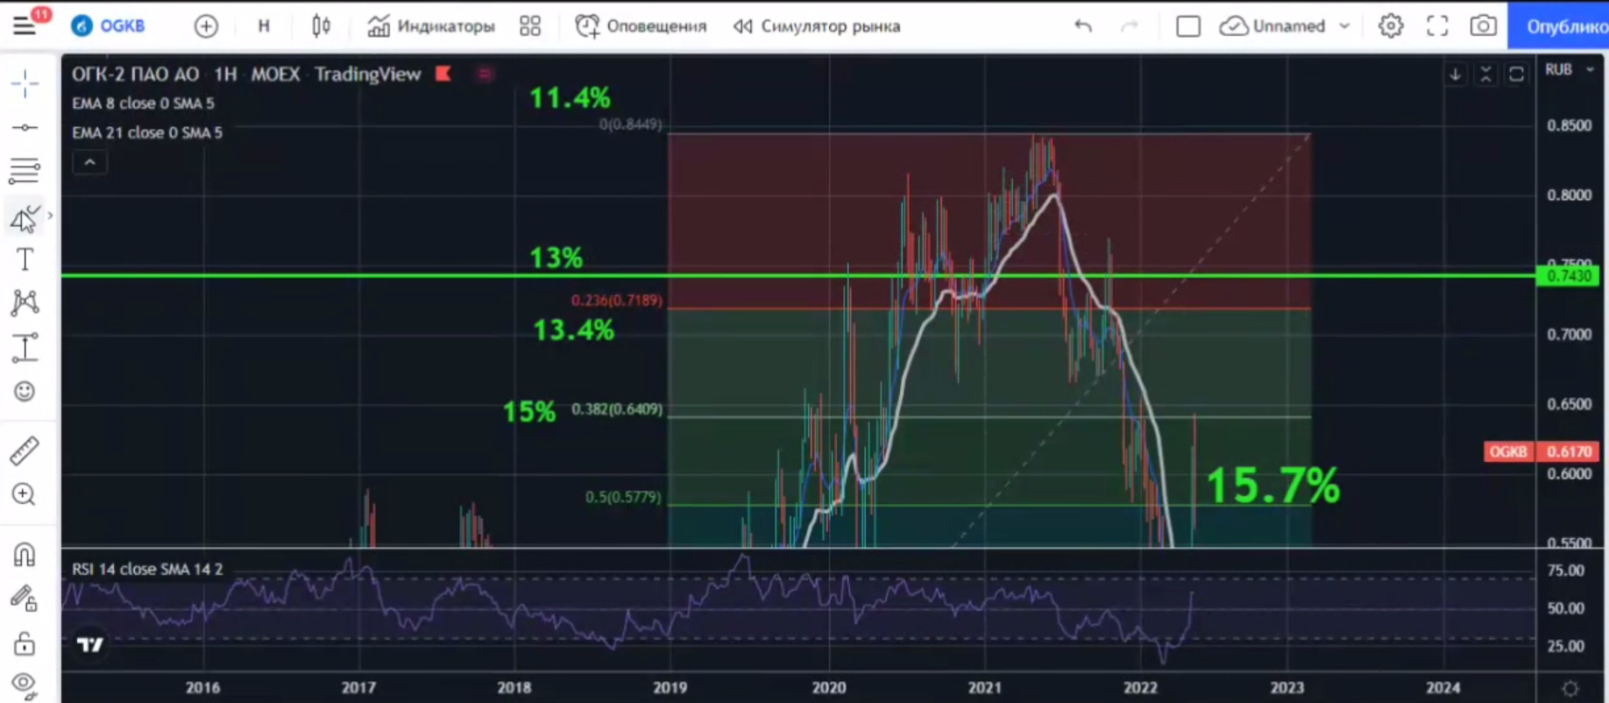Open the emoji icons tool
This screenshot has height=703, width=1609.
[x=25, y=391]
